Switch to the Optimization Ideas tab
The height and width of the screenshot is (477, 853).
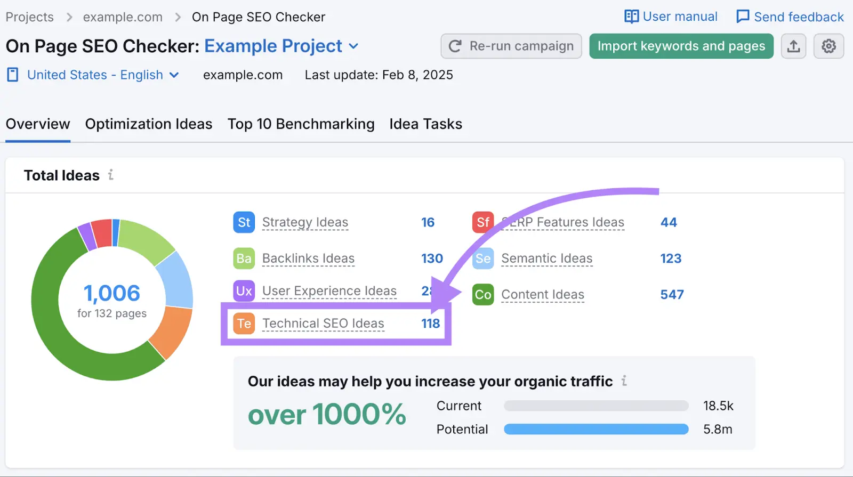pyautogui.click(x=149, y=124)
